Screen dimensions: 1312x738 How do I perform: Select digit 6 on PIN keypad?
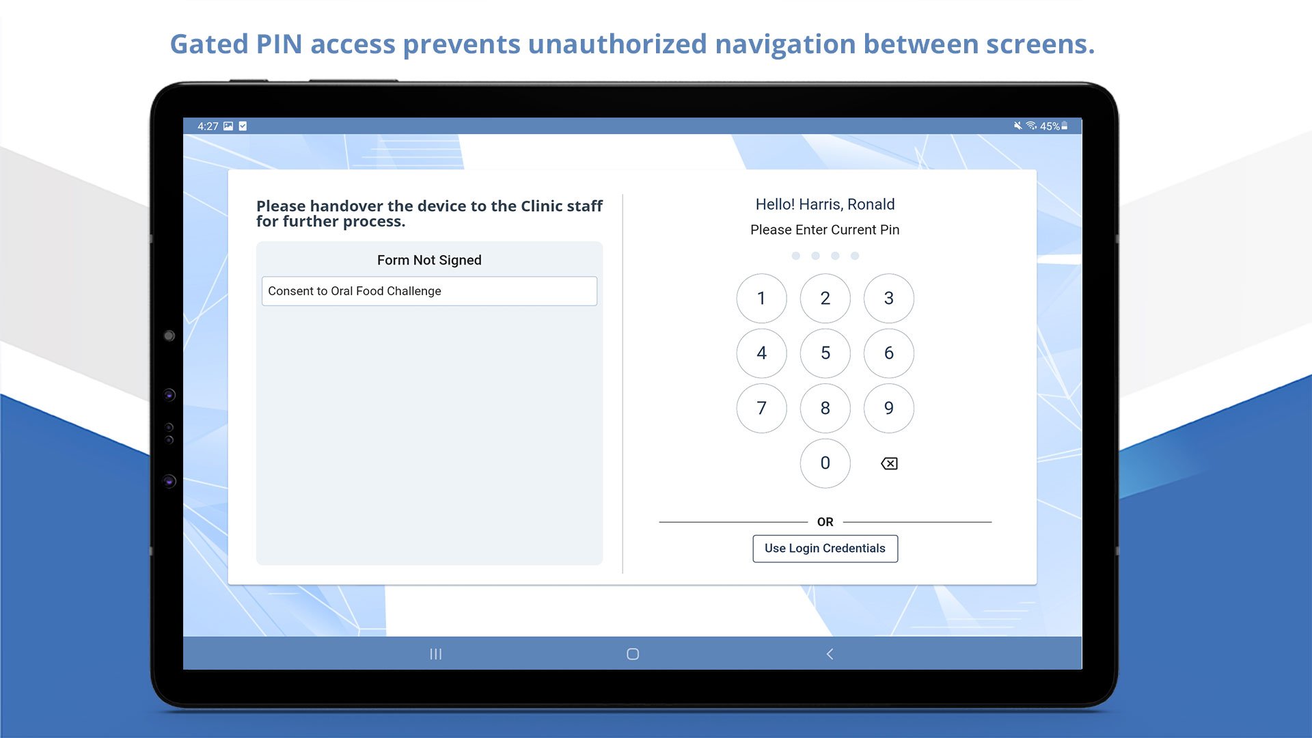888,353
